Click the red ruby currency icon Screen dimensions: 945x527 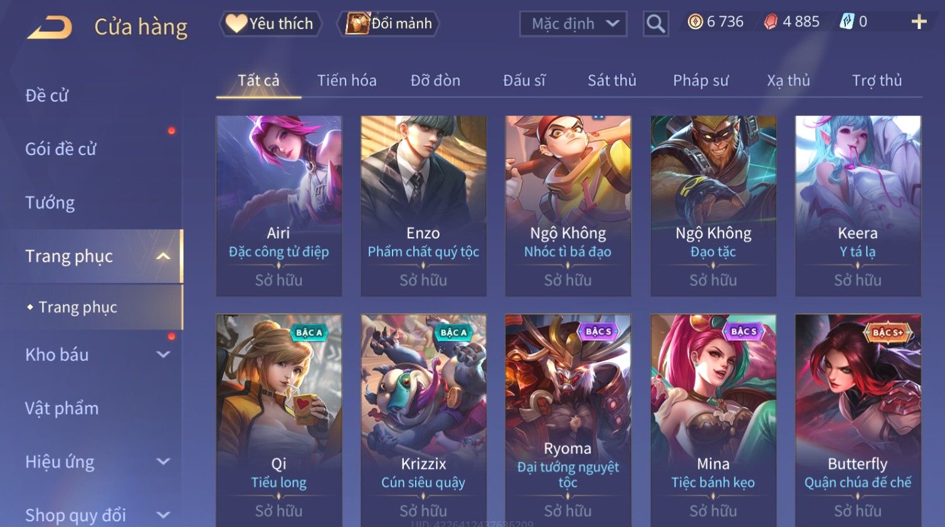point(771,22)
